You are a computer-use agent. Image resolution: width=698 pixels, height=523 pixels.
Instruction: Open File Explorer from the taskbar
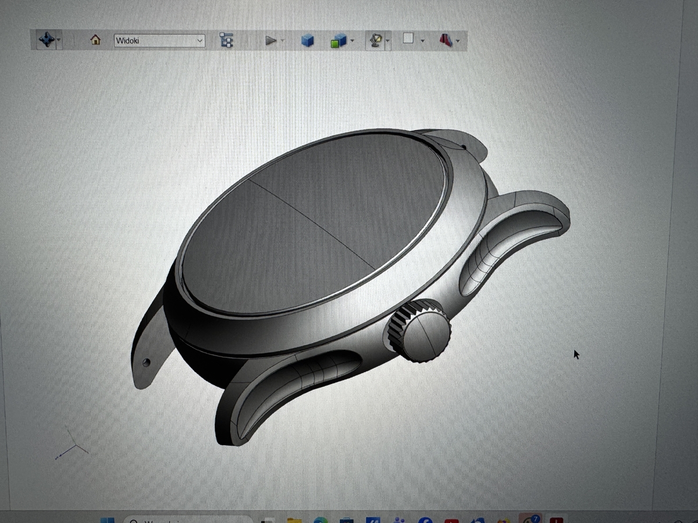[x=294, y=521]
